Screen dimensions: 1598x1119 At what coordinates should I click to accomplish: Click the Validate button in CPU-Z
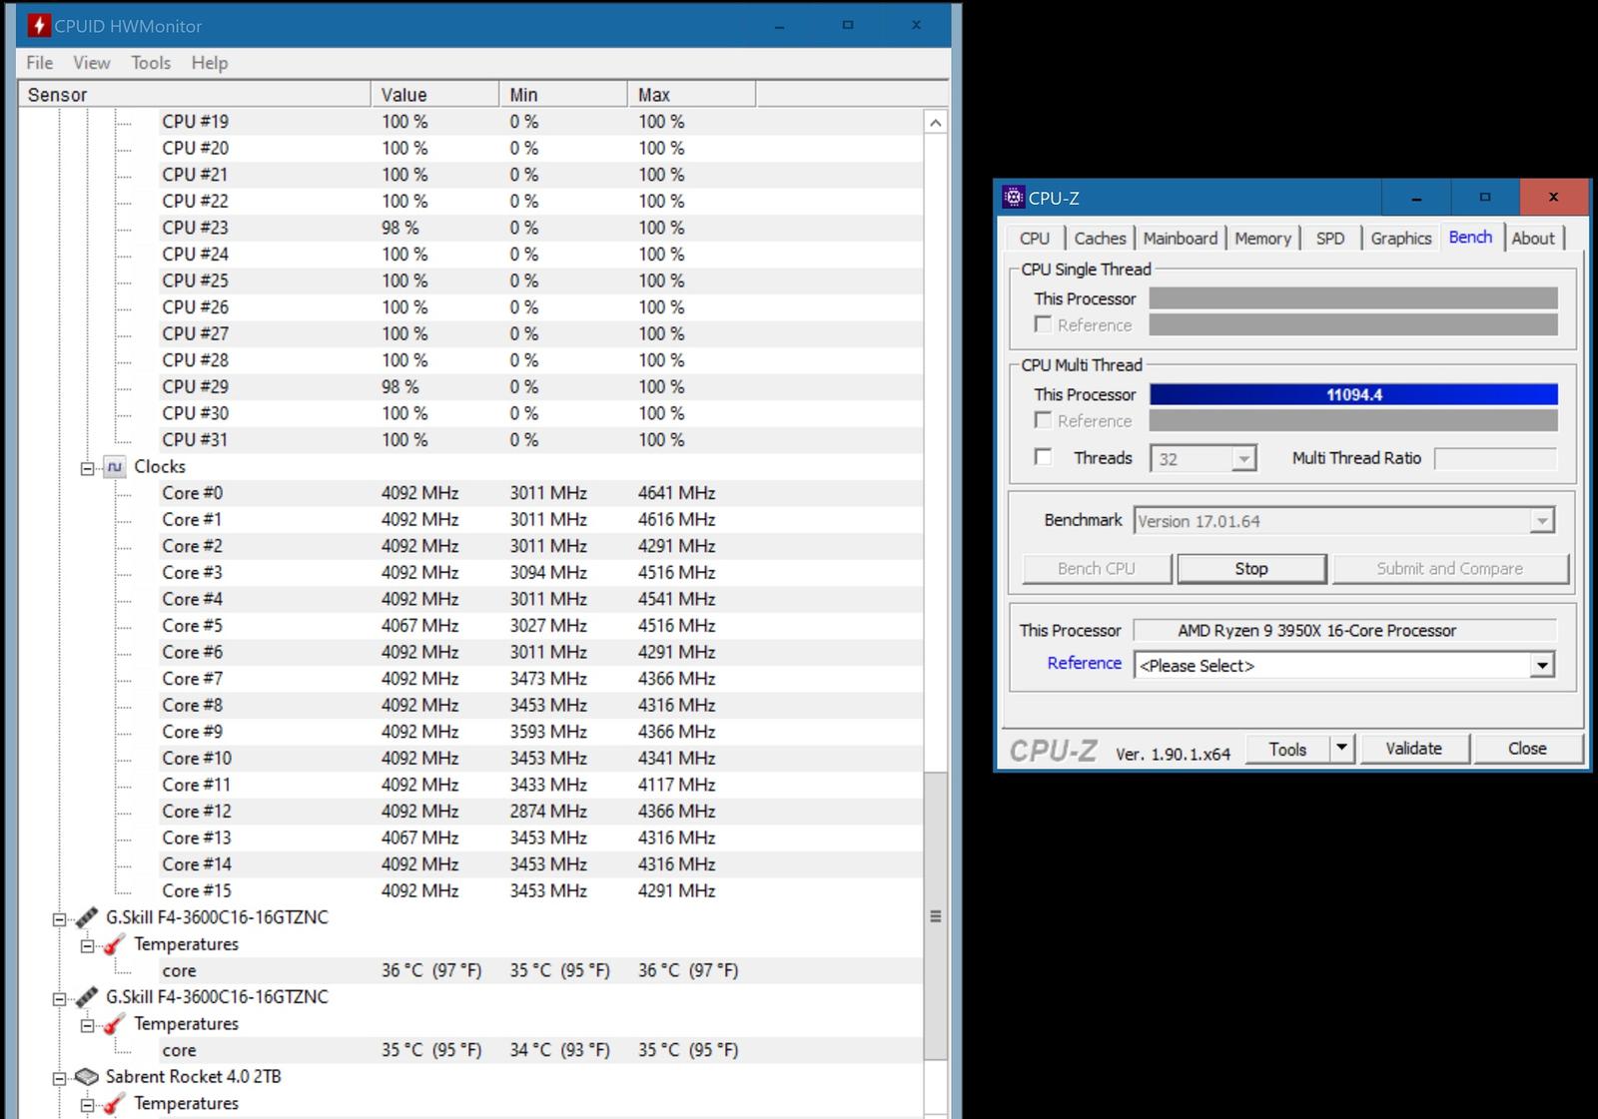[1413, 749]
